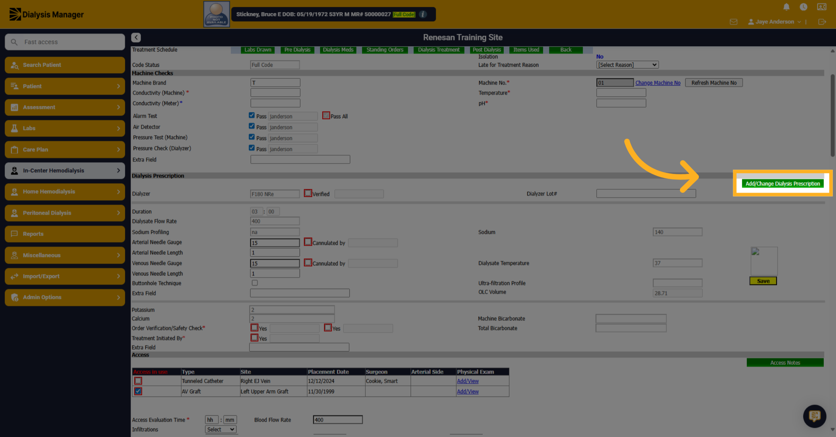The image size is (836, 437).
Task: Select Tunneled Catheter access checkbox
Action: (138, 381)
